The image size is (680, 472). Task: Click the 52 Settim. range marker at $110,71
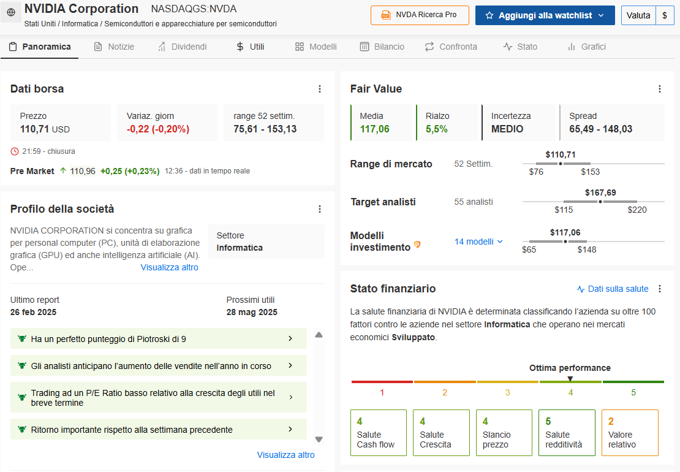(561, 164)
